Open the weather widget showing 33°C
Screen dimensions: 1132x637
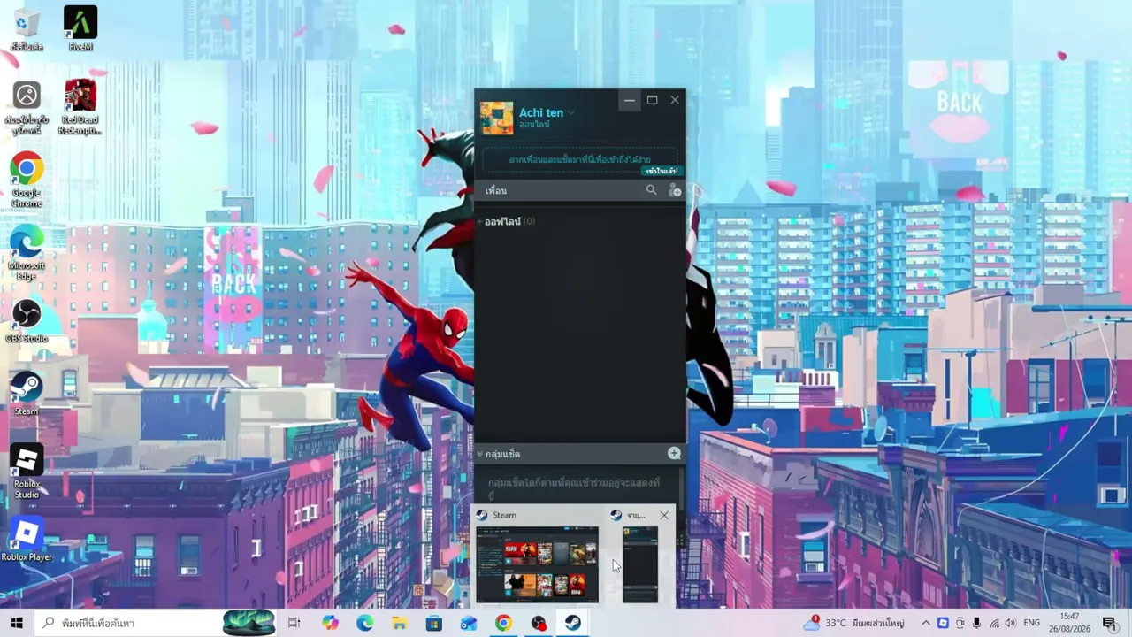pos(853,623)
